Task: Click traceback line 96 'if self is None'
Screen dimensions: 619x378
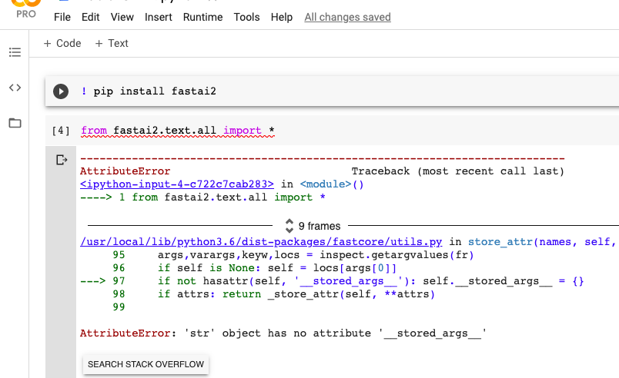Action: click(x=254, y=268)
